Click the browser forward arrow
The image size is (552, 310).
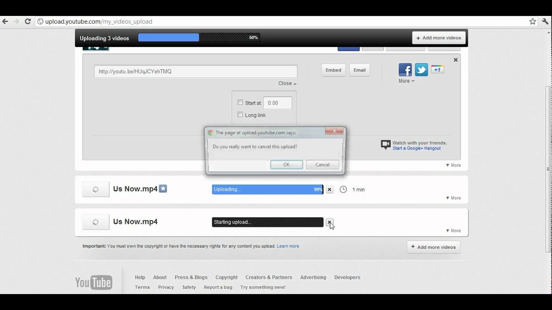click(x=16, y=21)
